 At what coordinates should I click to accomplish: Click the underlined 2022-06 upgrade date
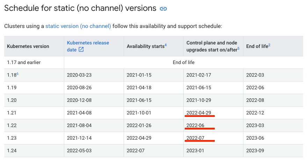click(x=195, y=125)
